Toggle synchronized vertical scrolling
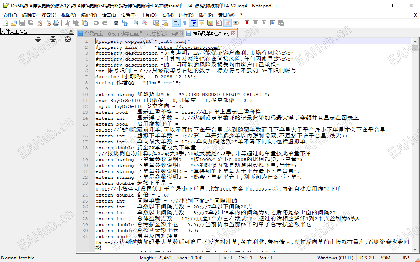The height and width of the screenshot is (262, 420). pyautogui.click(x=156, y=23)
